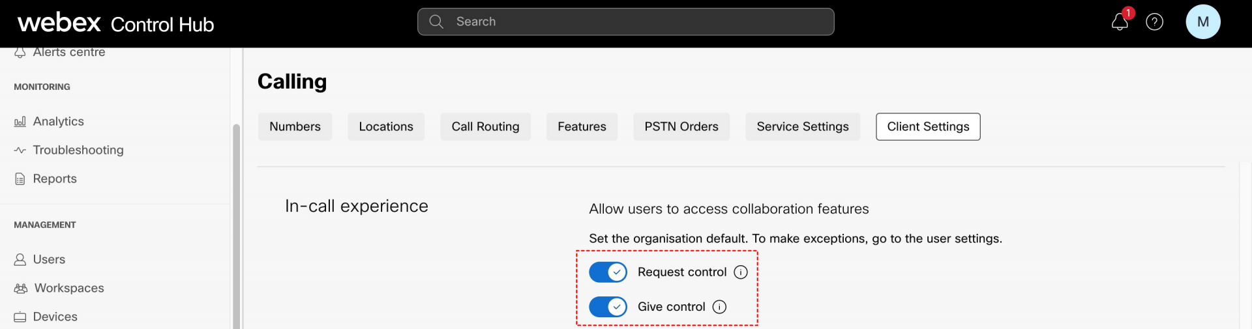This screenshot has width=1252, height=329.
Task: Switch to the PSTN Orders tab
Action: (x=681, y=126)
